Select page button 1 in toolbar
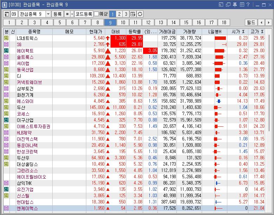This screenshot has width=274, height=215. click(113, 14)
